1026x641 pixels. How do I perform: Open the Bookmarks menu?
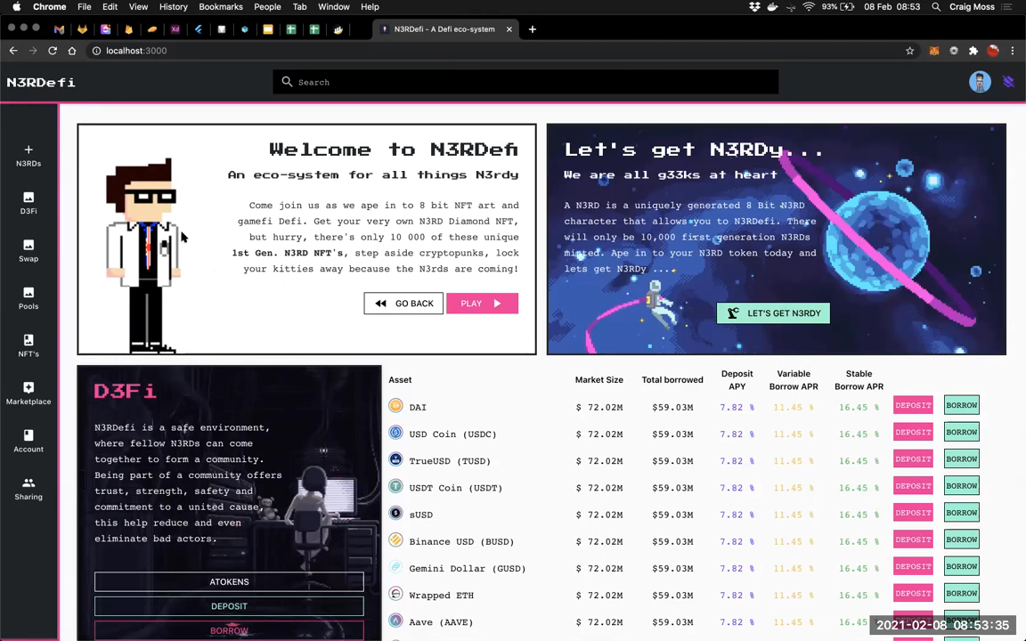(221, 6)
